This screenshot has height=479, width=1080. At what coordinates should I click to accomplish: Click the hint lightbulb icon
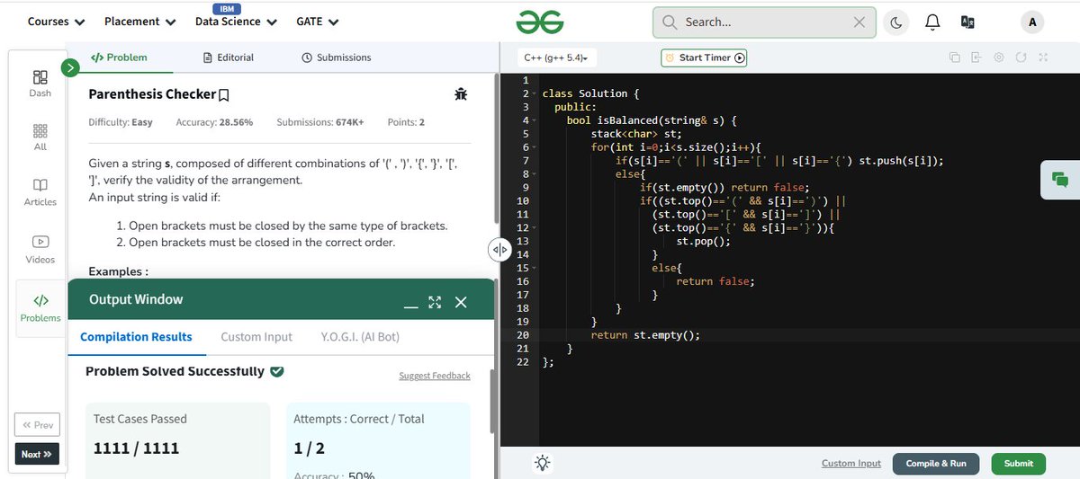pos(542,463)
